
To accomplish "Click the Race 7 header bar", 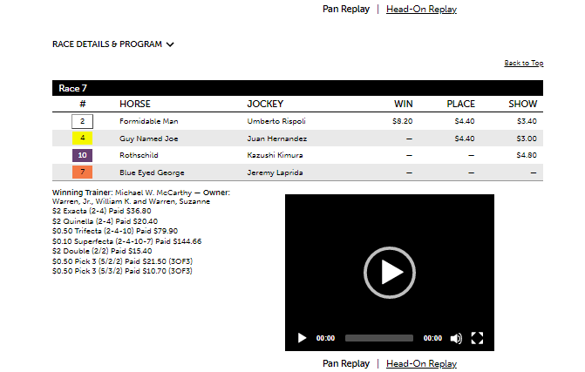I will [x=297, y=88].
